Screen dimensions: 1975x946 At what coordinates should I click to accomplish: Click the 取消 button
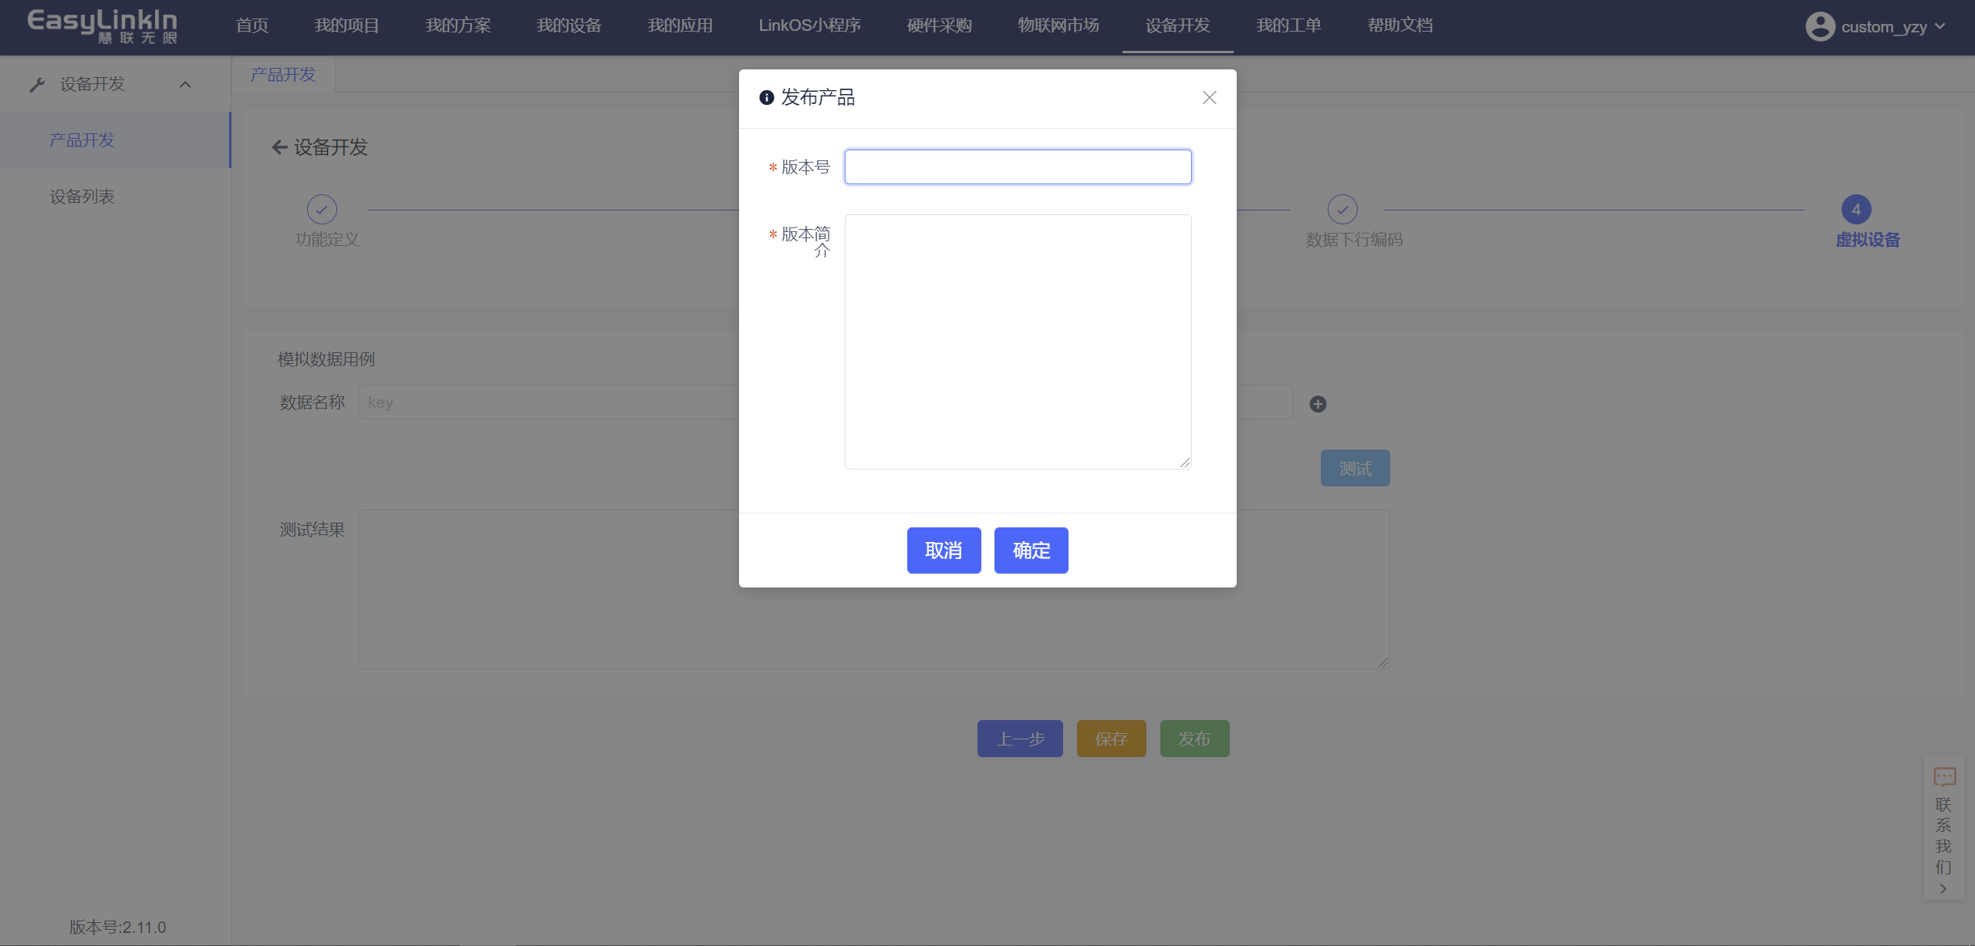[944, 550]
